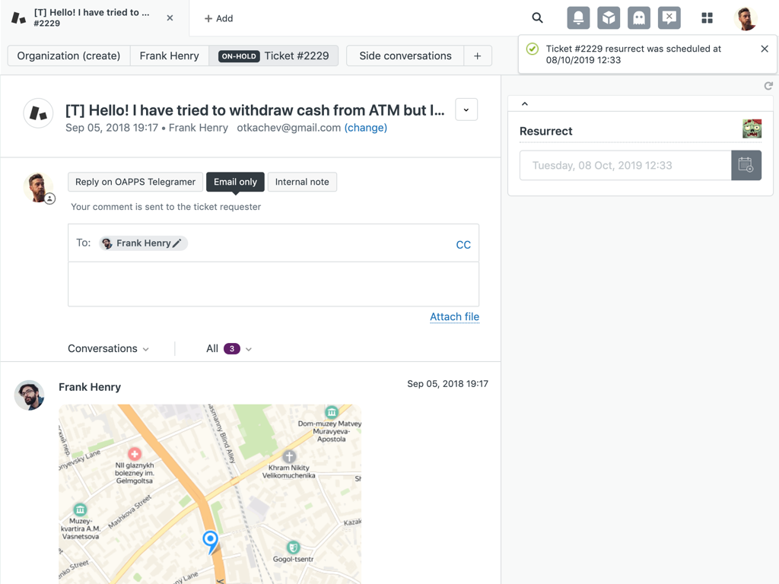
Task: Click the search magnifier icon
Action: [x=537, y=18]
